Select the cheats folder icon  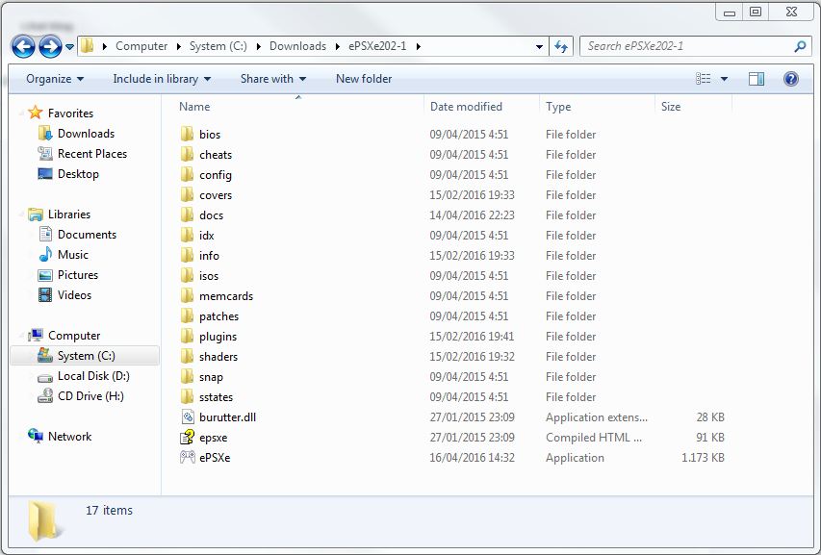click(187, 154)
